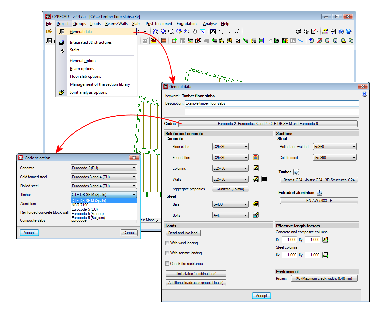Click Limit states (combinations) button
Screen dimensions: 386x319
[x=196, y=274]
